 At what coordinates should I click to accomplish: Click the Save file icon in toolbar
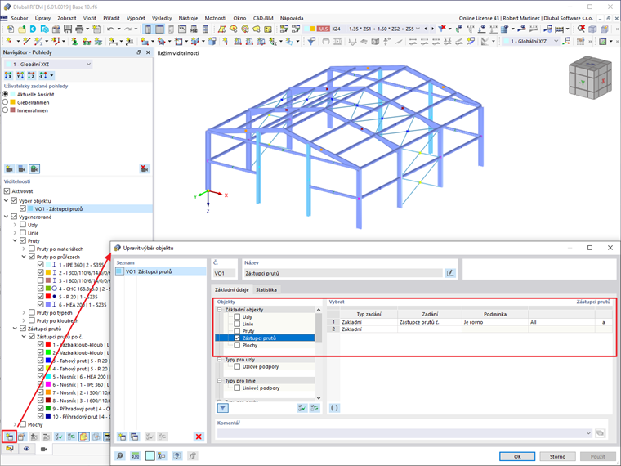[68, 29]
